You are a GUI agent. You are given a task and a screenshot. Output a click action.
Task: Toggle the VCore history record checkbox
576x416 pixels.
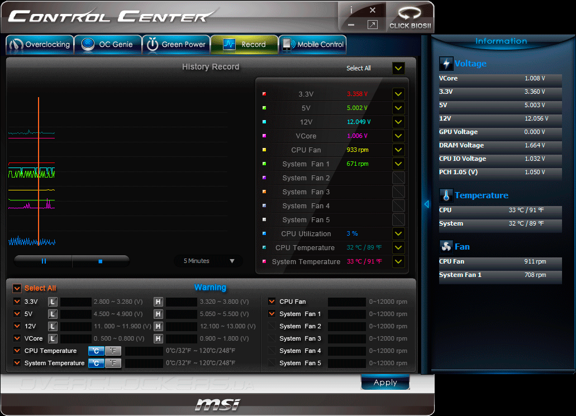[x=398, y=136]
